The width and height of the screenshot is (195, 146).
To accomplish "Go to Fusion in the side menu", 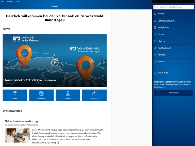I will pyautogui.click(x=173, y=34).
